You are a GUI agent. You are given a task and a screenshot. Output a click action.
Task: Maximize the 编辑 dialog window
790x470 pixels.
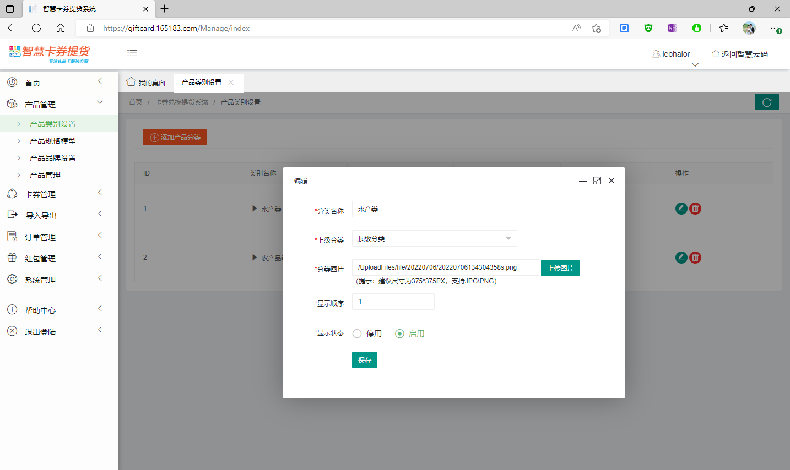pos(597,181)
